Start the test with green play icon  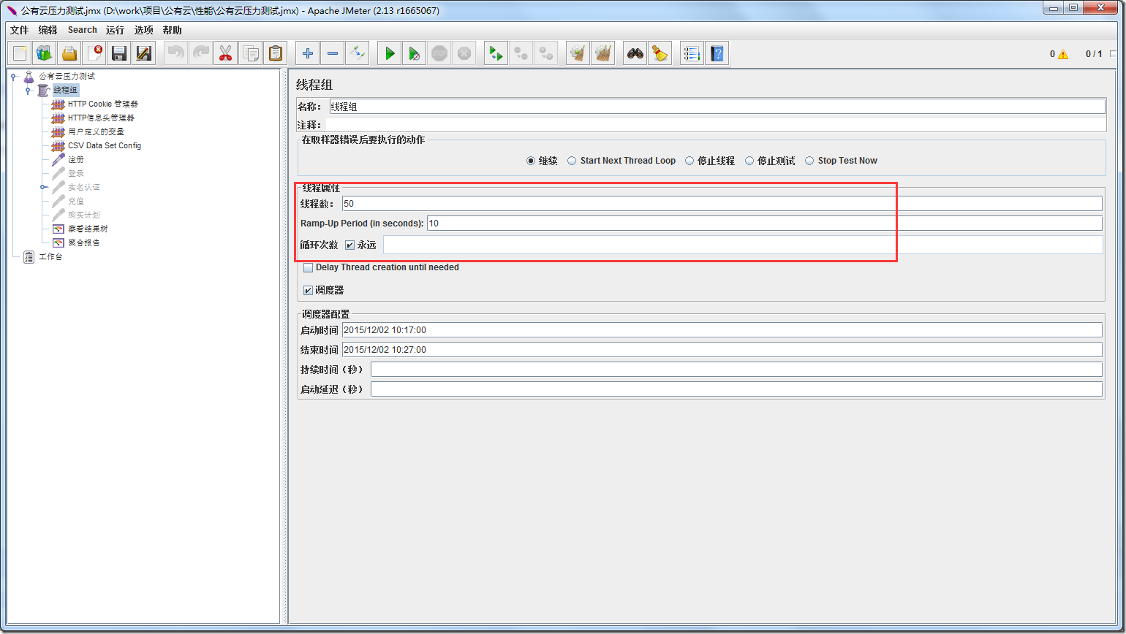[390, 53]
